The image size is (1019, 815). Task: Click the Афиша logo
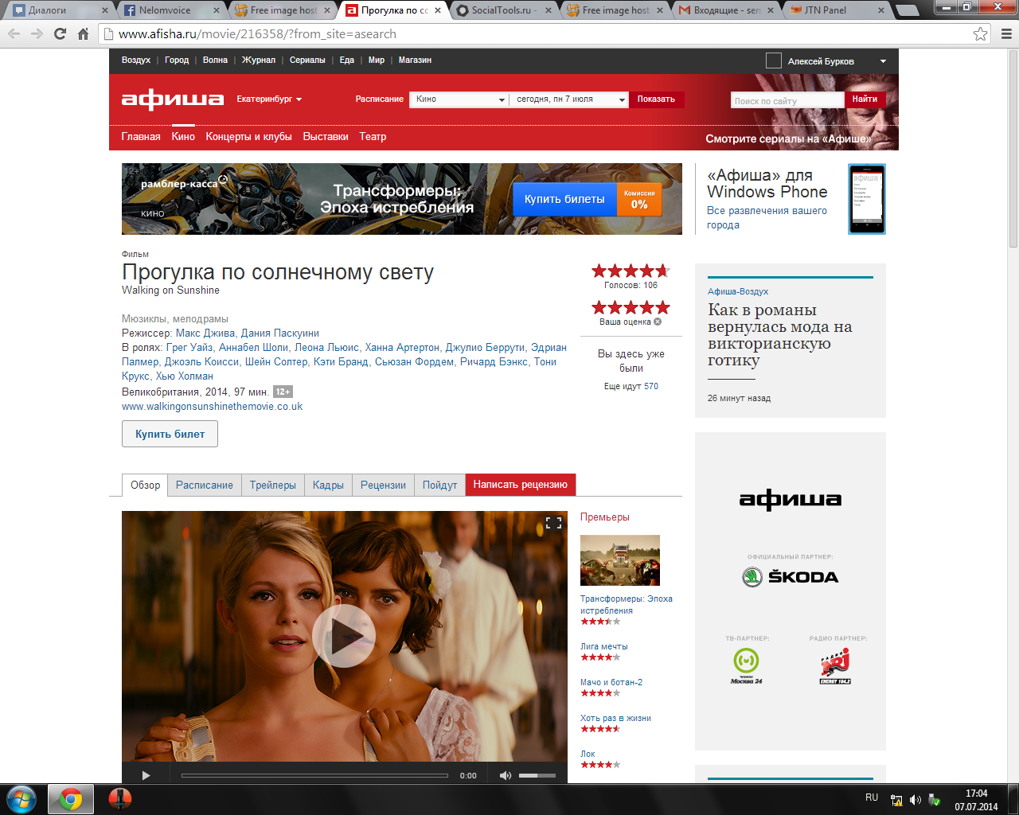[x=173, y=99]
